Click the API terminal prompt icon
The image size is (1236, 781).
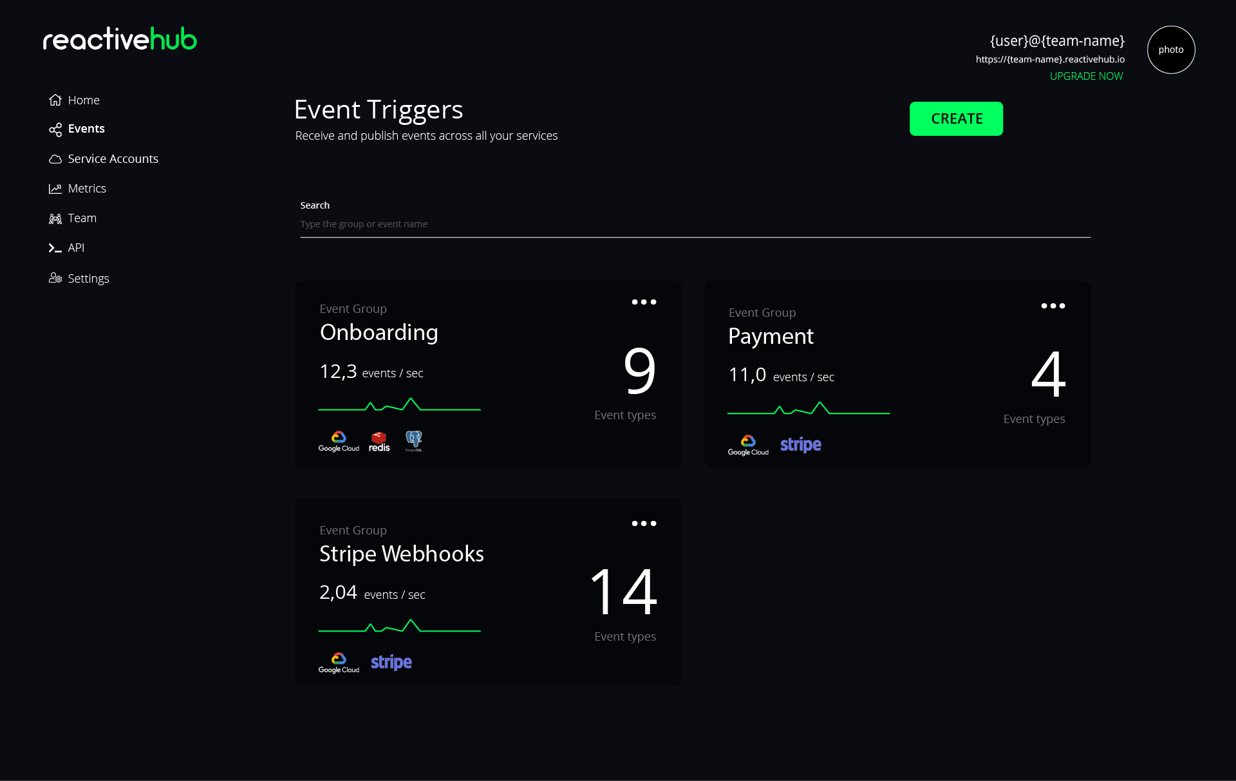(55, 248)
